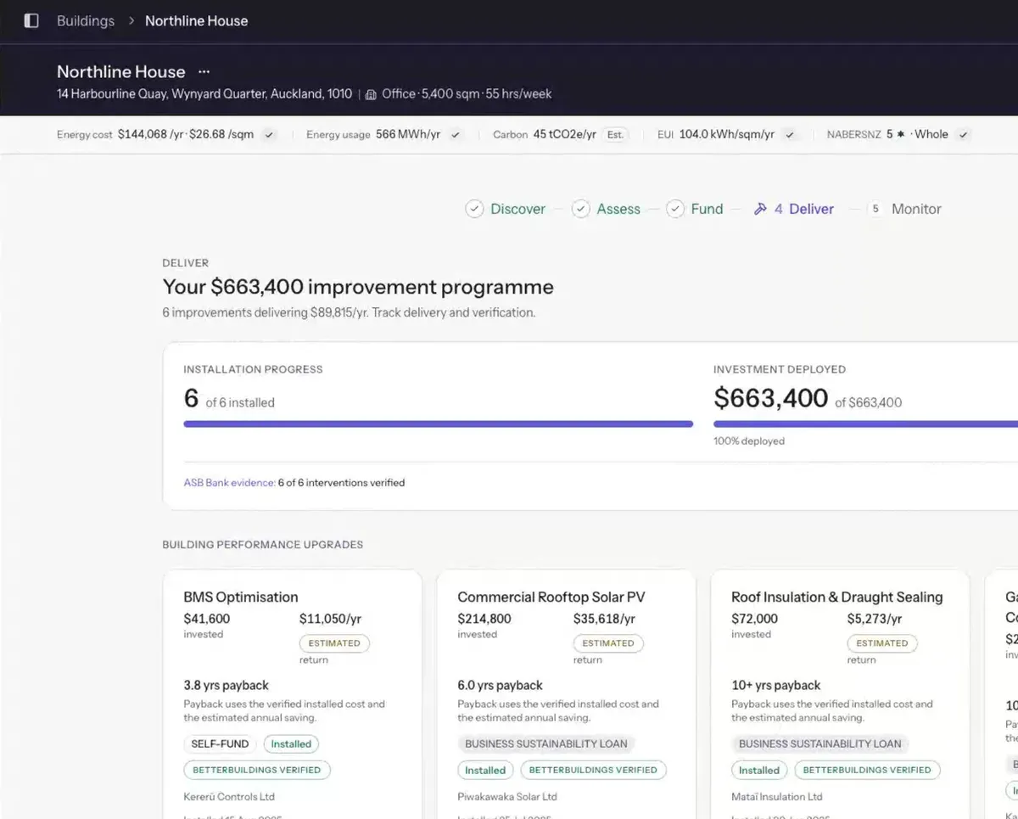Screen dimensions: 1018x819
Task: Open ASB Bank evidence link
Action: click(229, 483)
